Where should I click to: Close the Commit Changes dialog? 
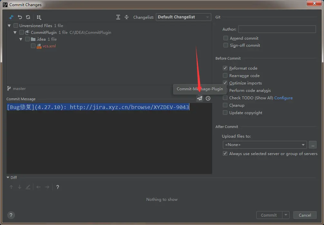click(x=315, y=3)
